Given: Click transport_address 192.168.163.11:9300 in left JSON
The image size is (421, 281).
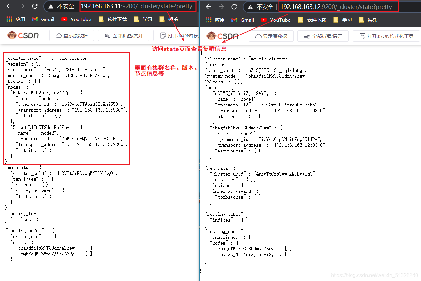Looking at the screenshot, I should 72,110.
